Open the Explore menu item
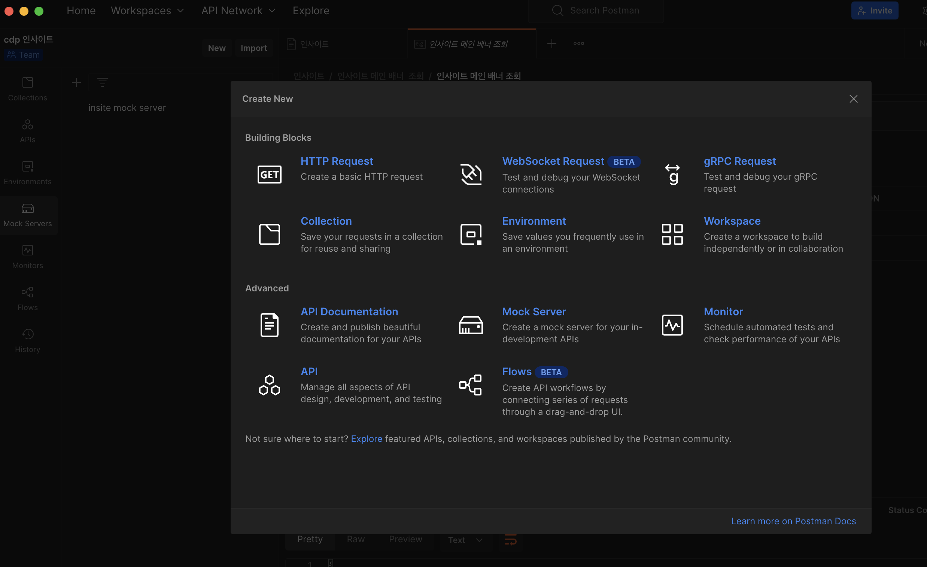The image size is (927, 567). pos(311,10)
